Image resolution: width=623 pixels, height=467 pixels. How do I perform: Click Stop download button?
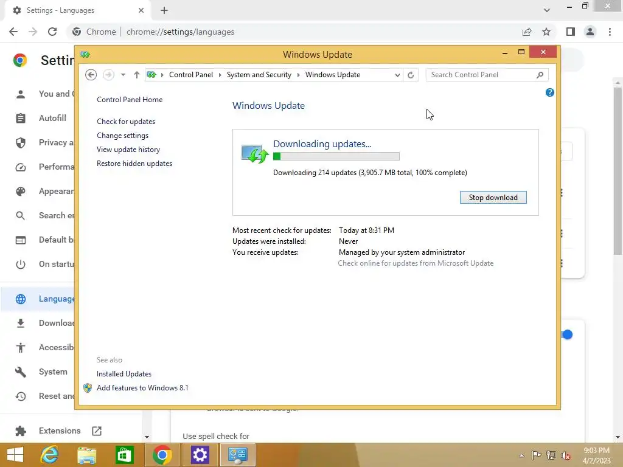point(493,198)
